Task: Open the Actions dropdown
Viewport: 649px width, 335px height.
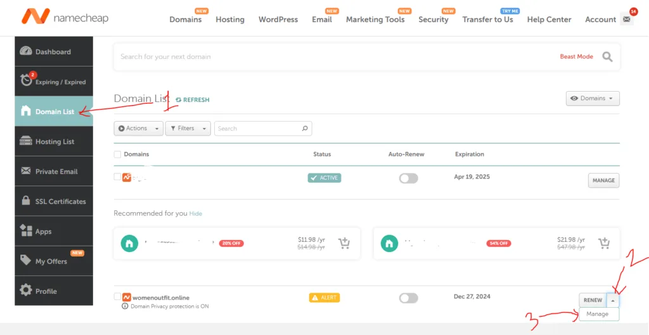Action: point(139,129)
